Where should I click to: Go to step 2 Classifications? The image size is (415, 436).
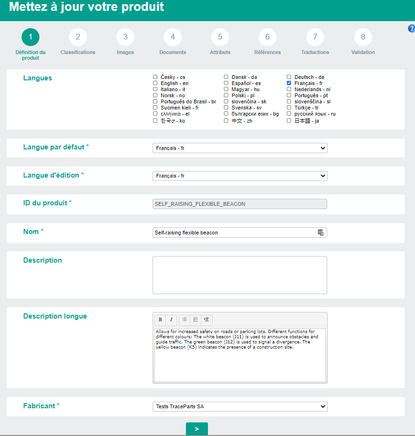[78, 37]
